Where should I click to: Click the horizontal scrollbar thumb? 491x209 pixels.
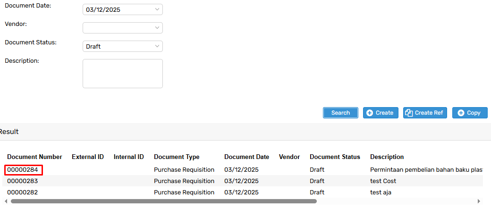[x=163, y=201]
